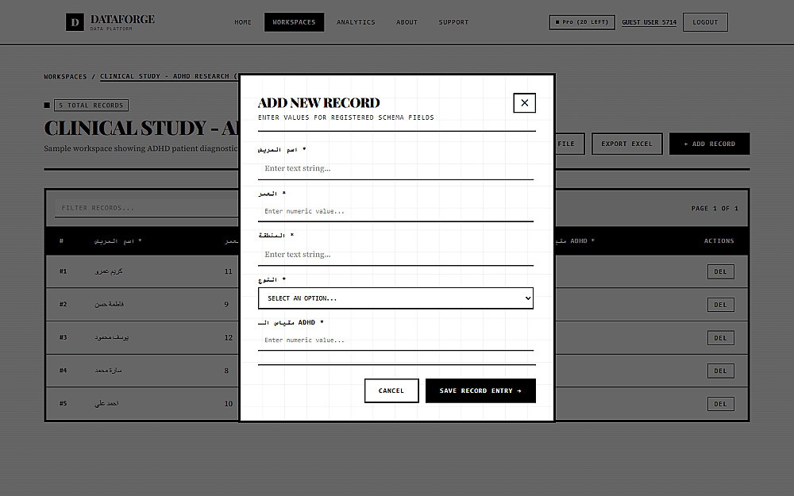Cancel the new record entry

pos(391,390)
